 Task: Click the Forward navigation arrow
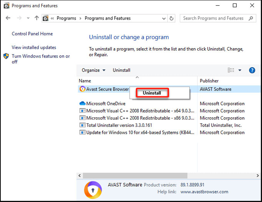tap(19, 18)
